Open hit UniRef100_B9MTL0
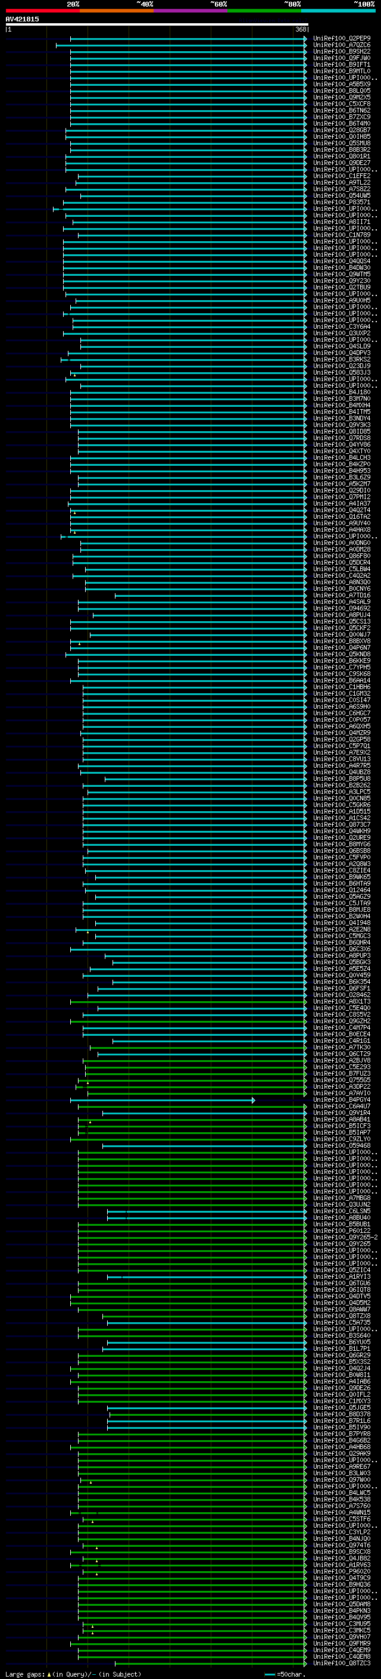381x1679 pixels. click(x=342, y=71)
